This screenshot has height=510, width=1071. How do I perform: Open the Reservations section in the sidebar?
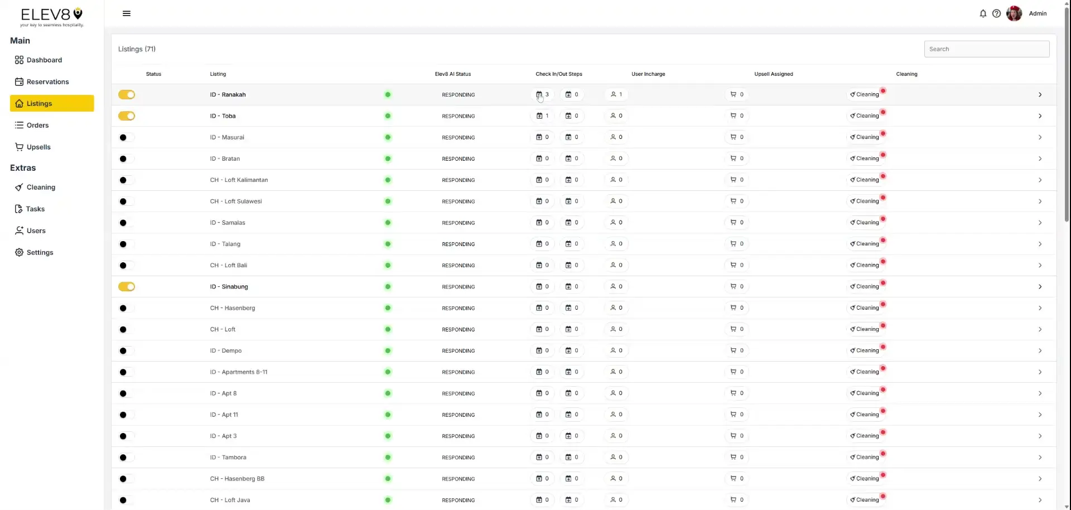[48, 81]
